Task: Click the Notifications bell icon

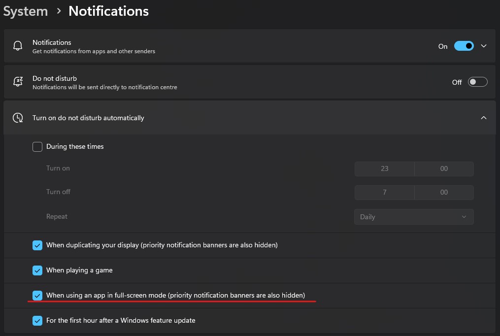Action: tap(17, 45)
